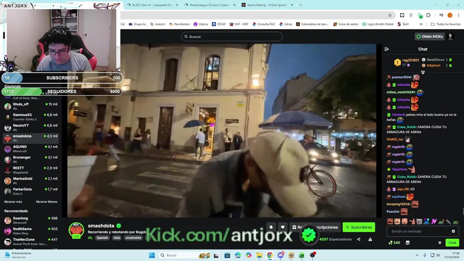Open the Udemy bookmark
The width and height of the screenshot is (464, 261).
click(201, 24)
